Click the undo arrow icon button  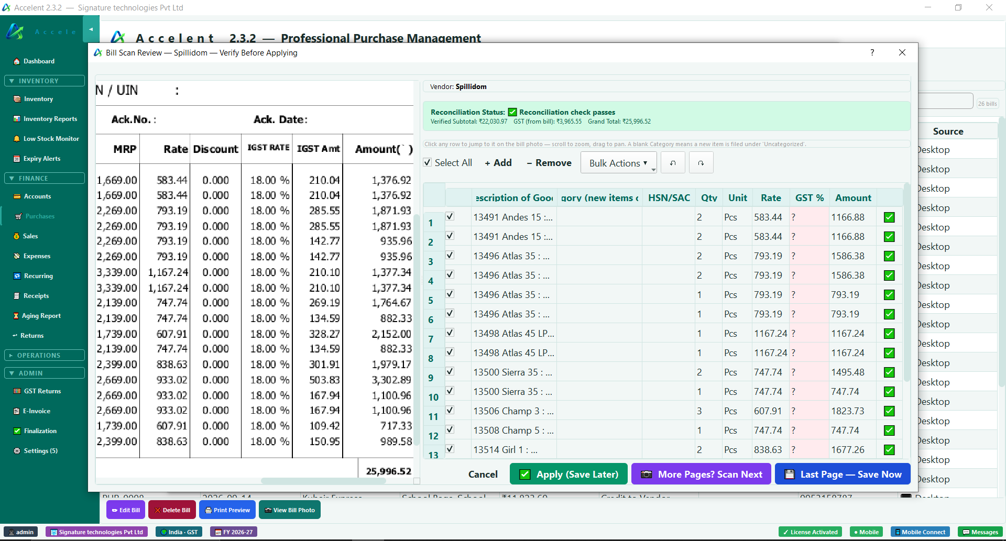pos(673,163)
